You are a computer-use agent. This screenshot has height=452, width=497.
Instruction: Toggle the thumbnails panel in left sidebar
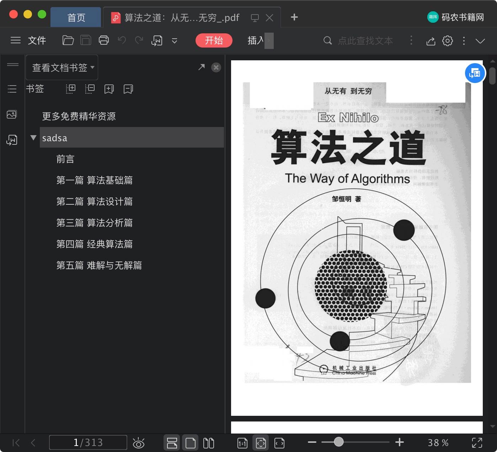(x=12, y=114)
